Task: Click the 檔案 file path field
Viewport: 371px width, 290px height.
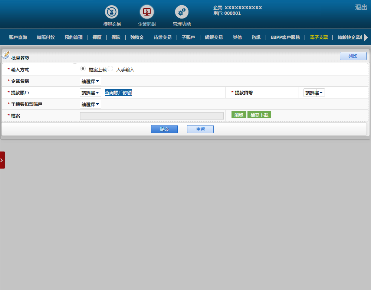Action: [x=152, y=116]
